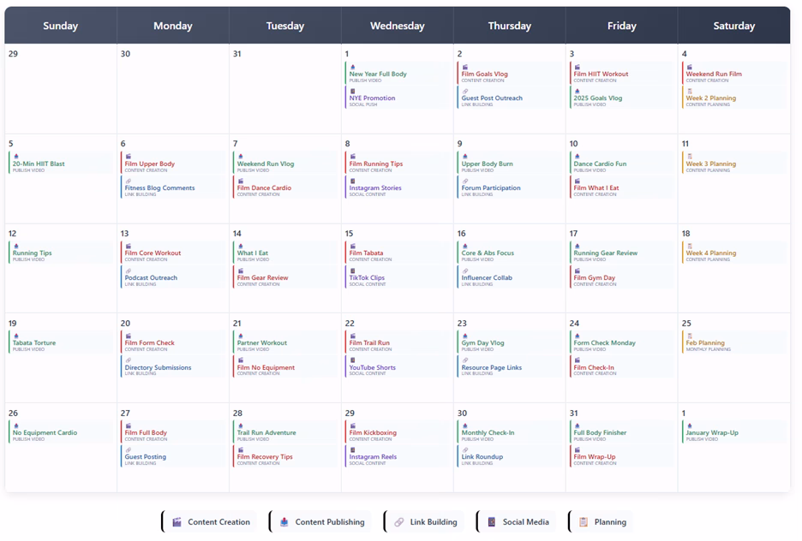Open the Film Dance Cardio event
This screenshot has height=541, width=802.
284,187
